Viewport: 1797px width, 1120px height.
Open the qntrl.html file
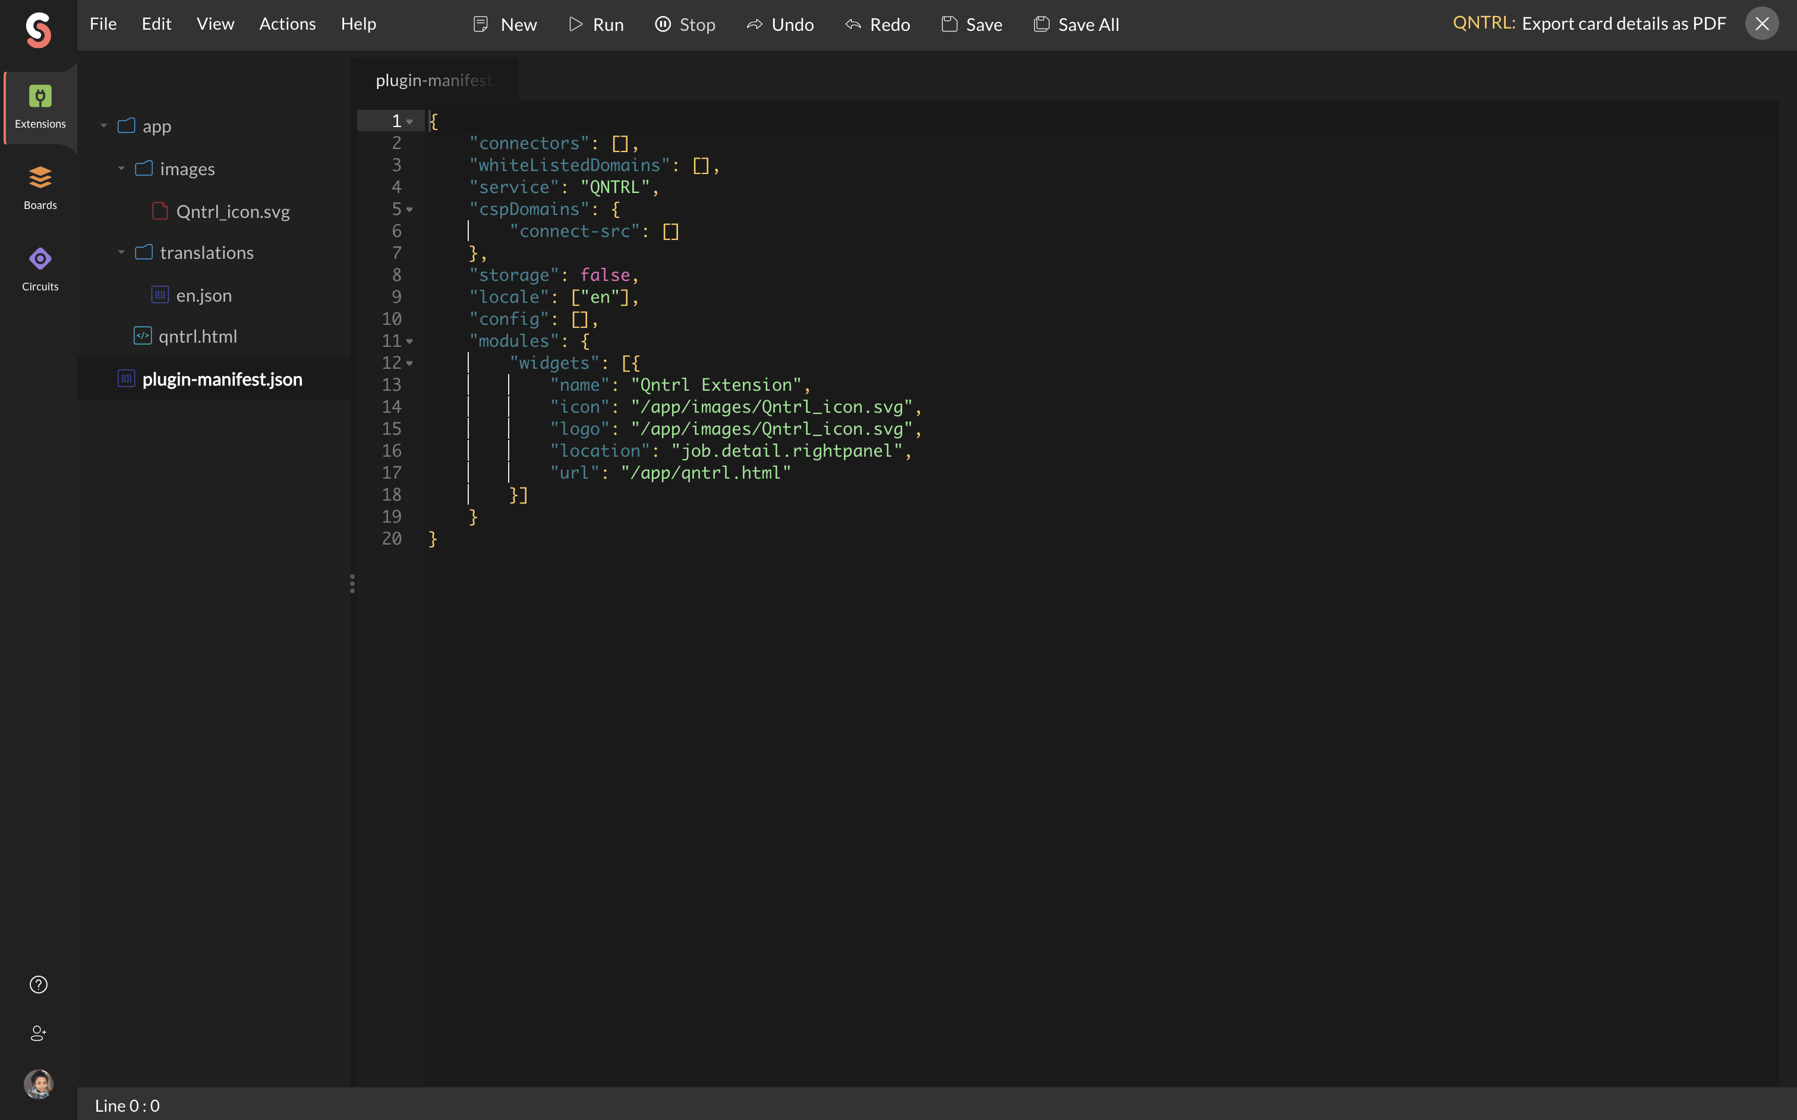tap(197, 336)
